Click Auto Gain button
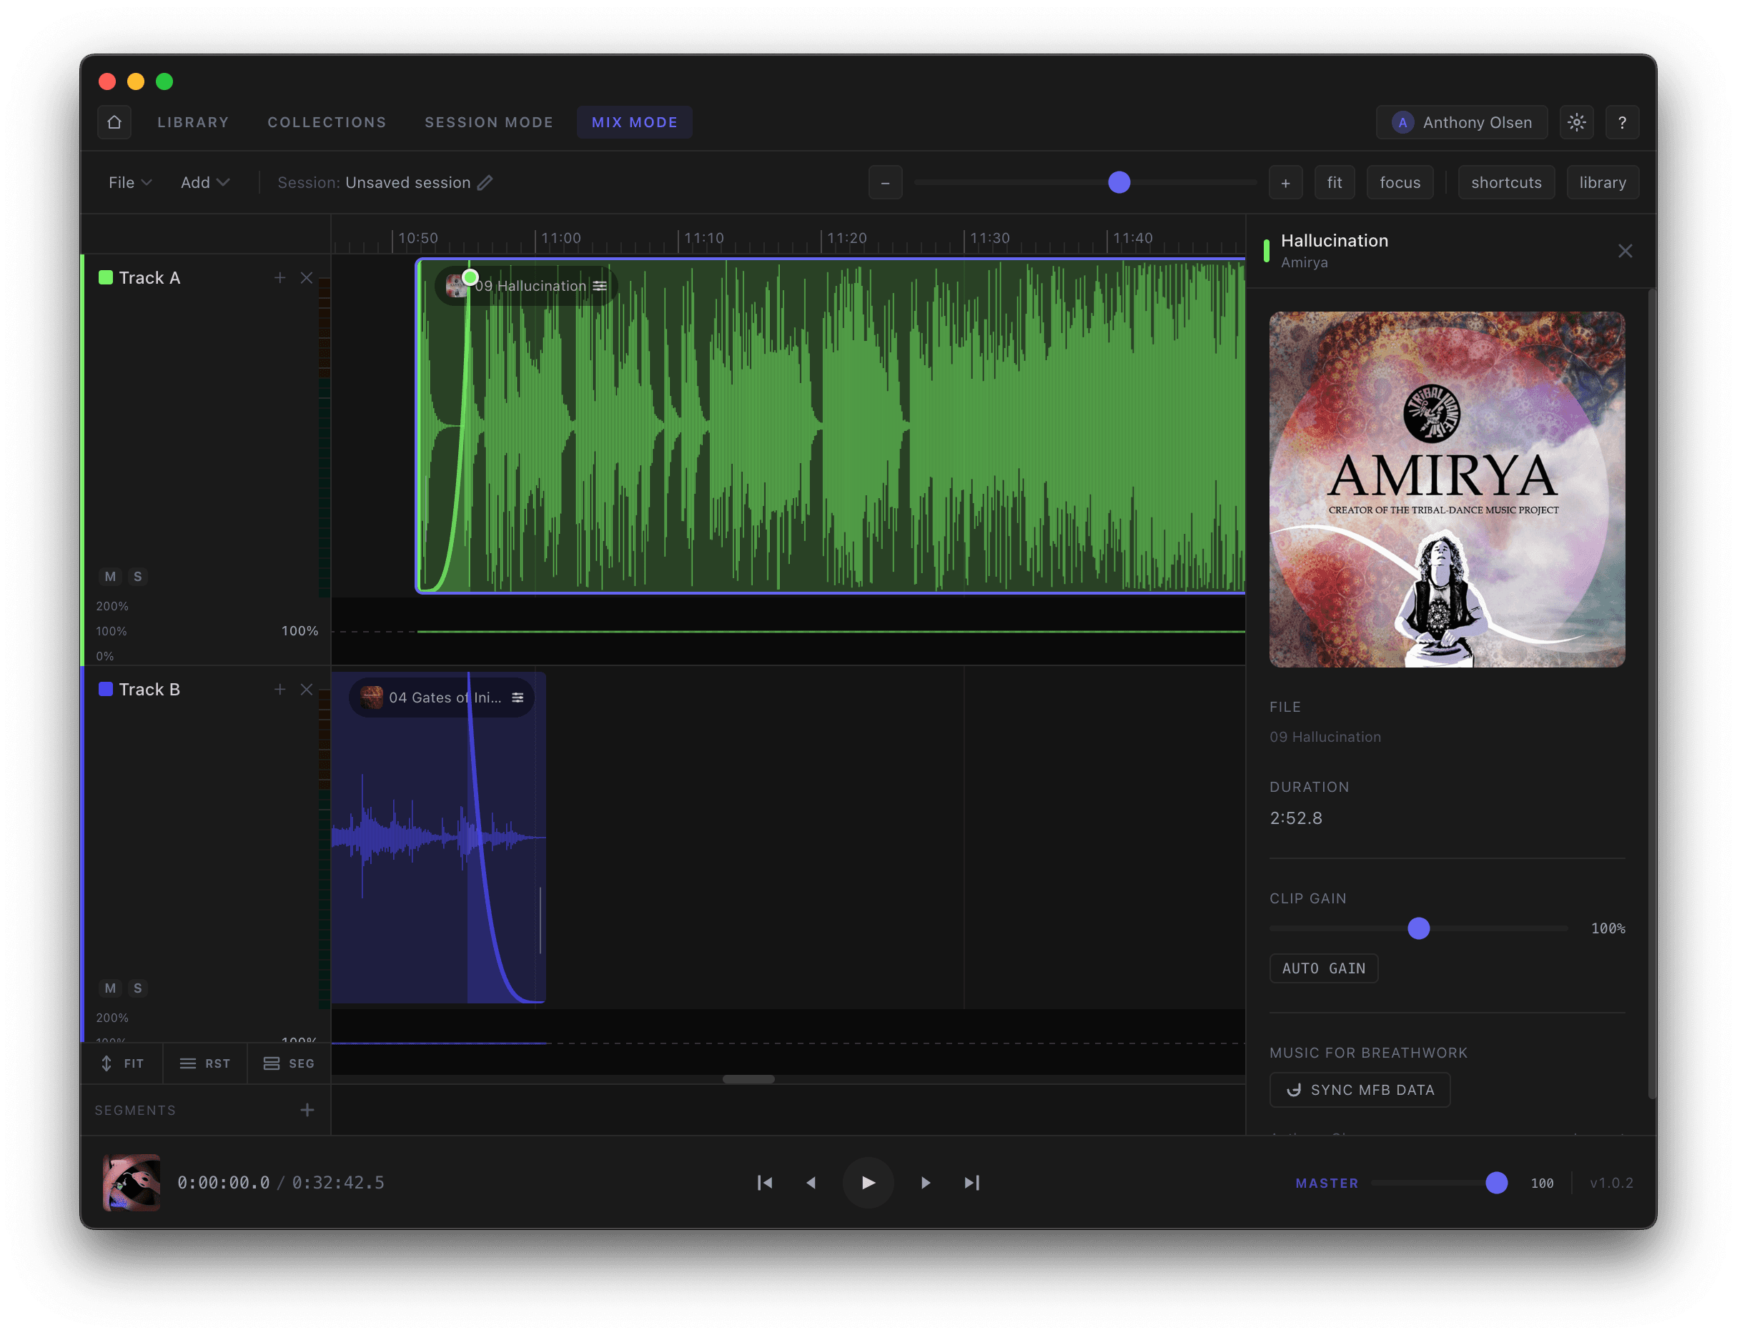Image resolution: width=1737 pixels, height=1335 pixels. 1323,968
